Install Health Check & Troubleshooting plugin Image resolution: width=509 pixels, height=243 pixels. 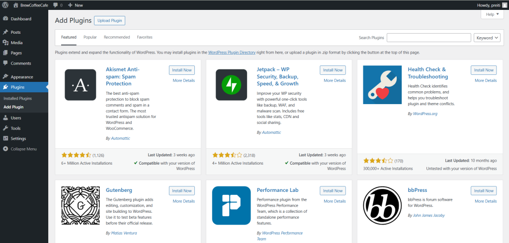484,70
